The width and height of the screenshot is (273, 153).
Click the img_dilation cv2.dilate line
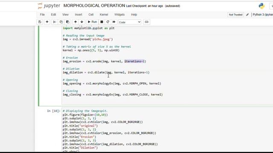click(x=106, y=72)
